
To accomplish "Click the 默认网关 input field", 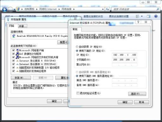I will tap(125, 65).
